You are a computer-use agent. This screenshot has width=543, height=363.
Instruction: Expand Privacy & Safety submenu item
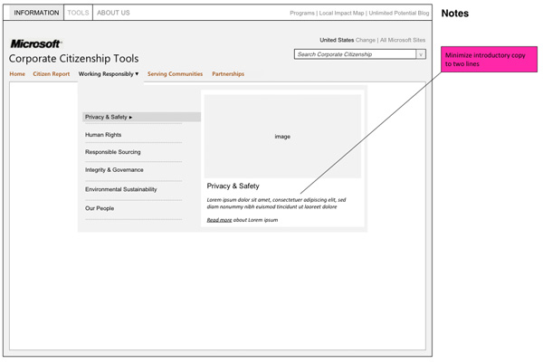coord(142,117)
